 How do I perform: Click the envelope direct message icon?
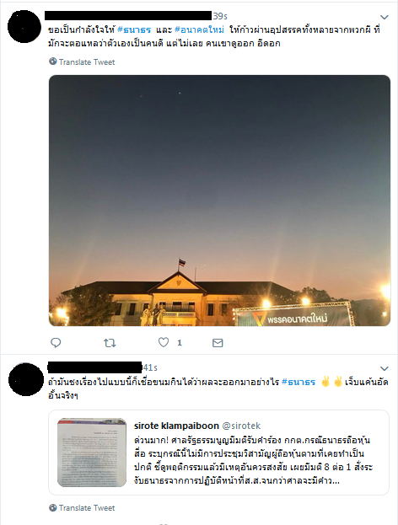coord(218,343)
